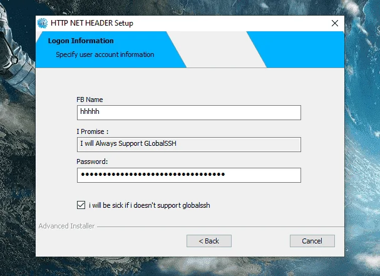Close the HTTP NET HEADER Setup dialog
Viewport: 380px width, 276px height.
(335, 23)
